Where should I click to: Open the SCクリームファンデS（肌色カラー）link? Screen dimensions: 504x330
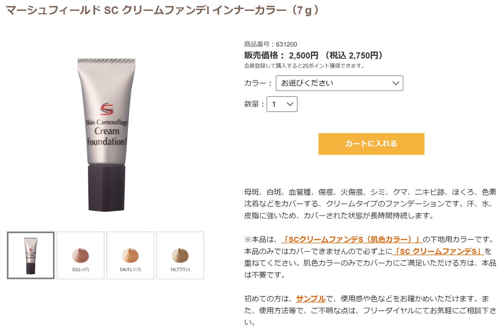pyautogui.click(x=352, y=239)
